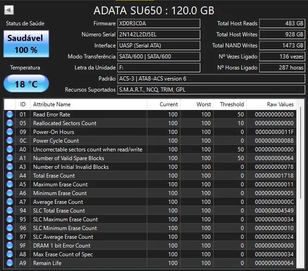This screenshot has height=271, width=308.
Task: Select the Number of Initial Invalid Blocks name
Action: click(71, 167)
